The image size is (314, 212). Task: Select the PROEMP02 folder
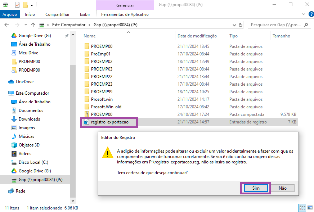tap(102, 62)
